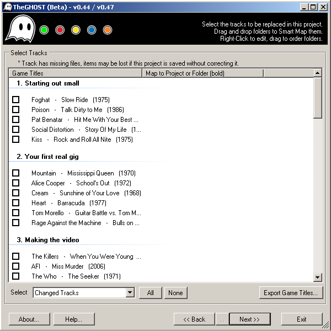Proceed with the Next >> button
Screen dimensions: 331x331
pyautogui.click(x=250, y=319)
